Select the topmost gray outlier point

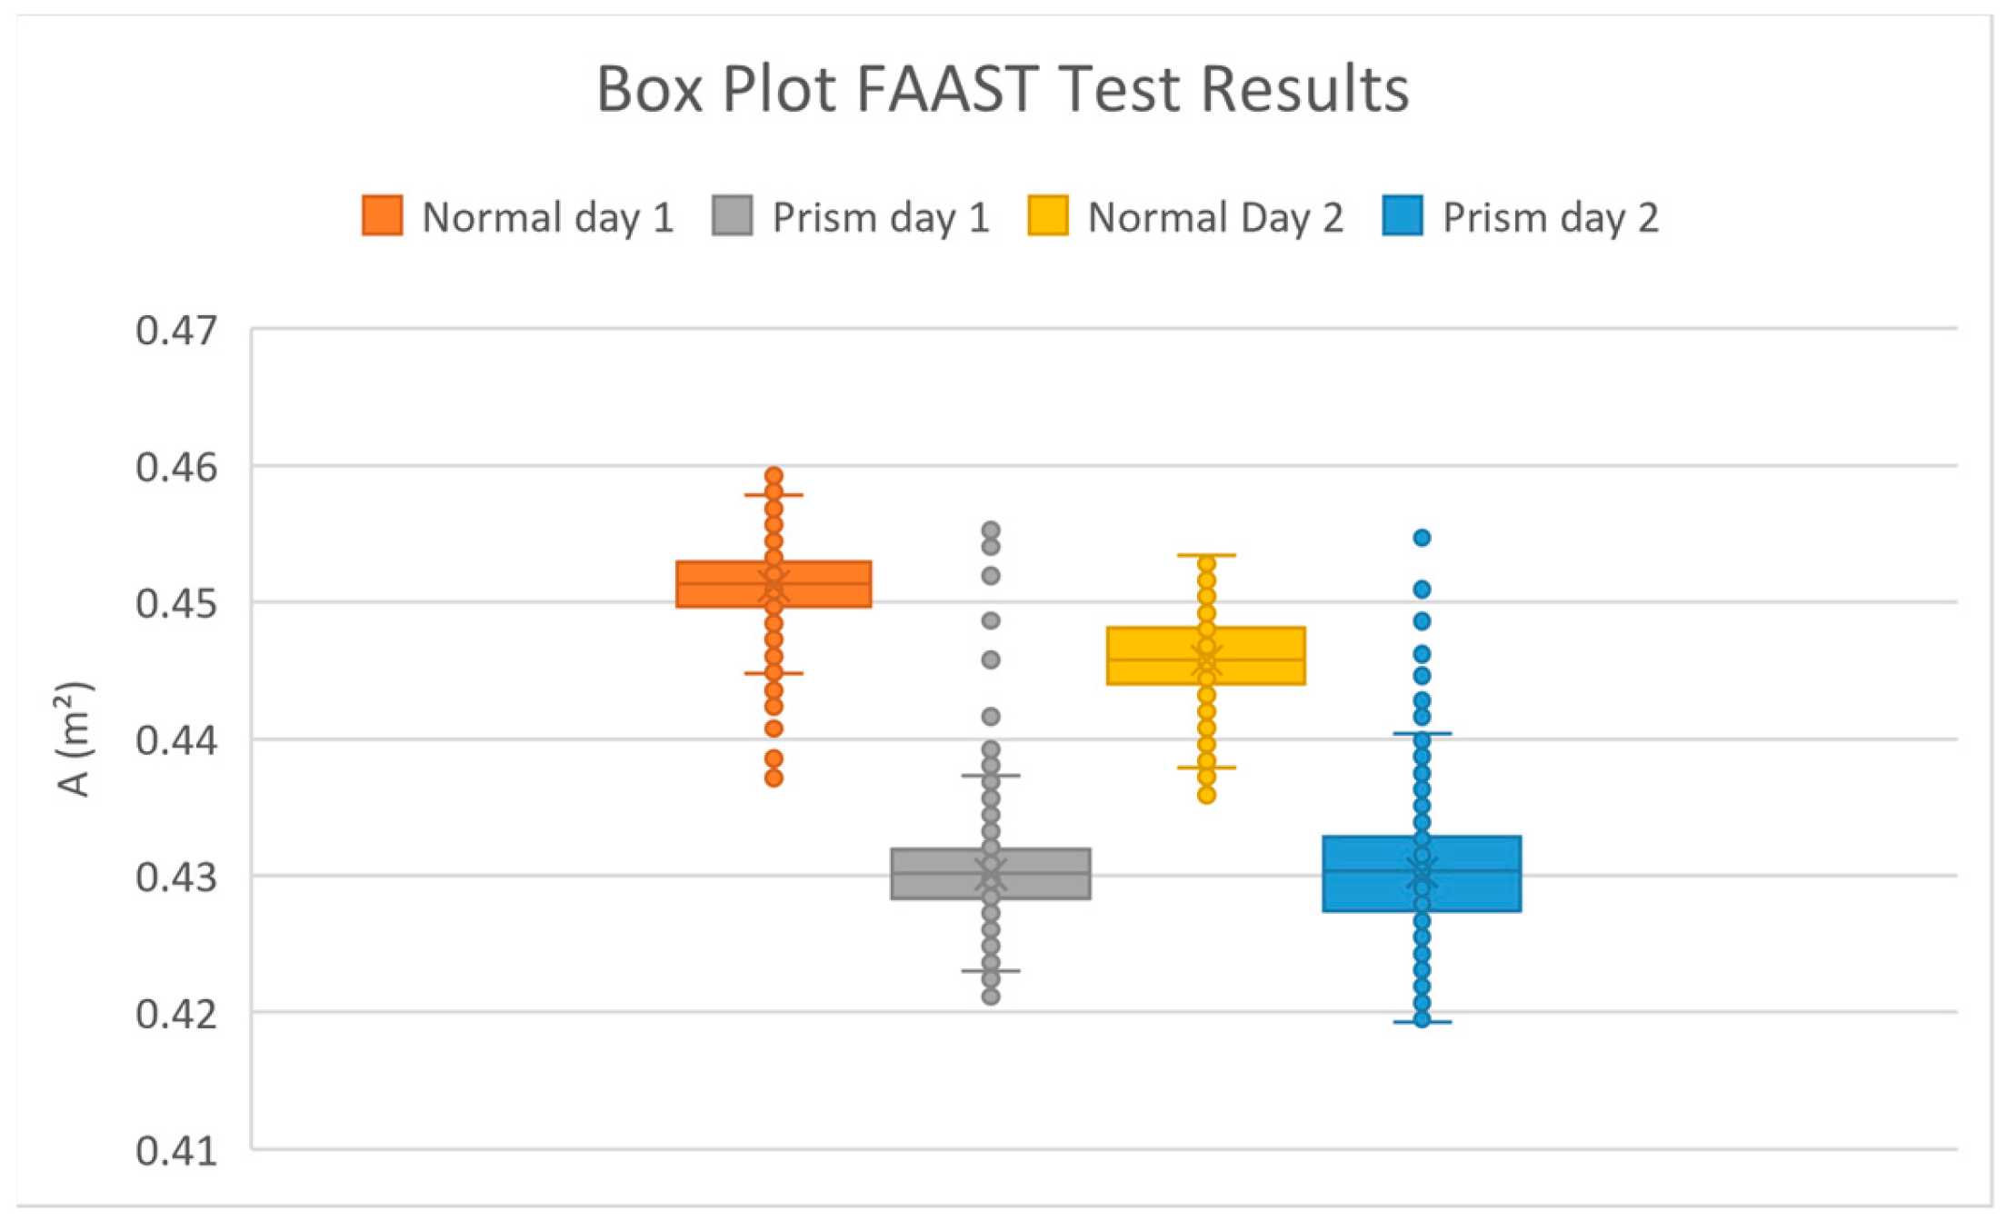[991, 531]
